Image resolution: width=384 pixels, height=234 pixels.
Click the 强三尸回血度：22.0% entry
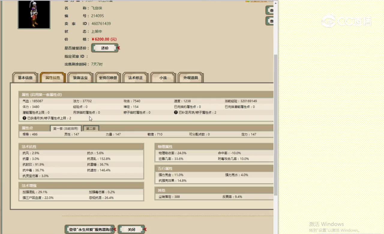point(38,198)
